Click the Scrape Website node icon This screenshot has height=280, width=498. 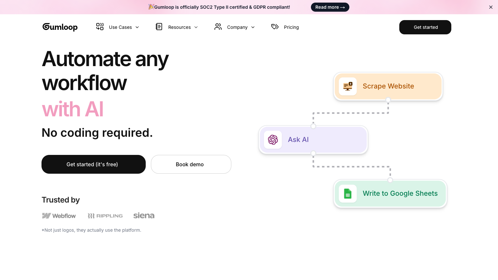point(348,86)
